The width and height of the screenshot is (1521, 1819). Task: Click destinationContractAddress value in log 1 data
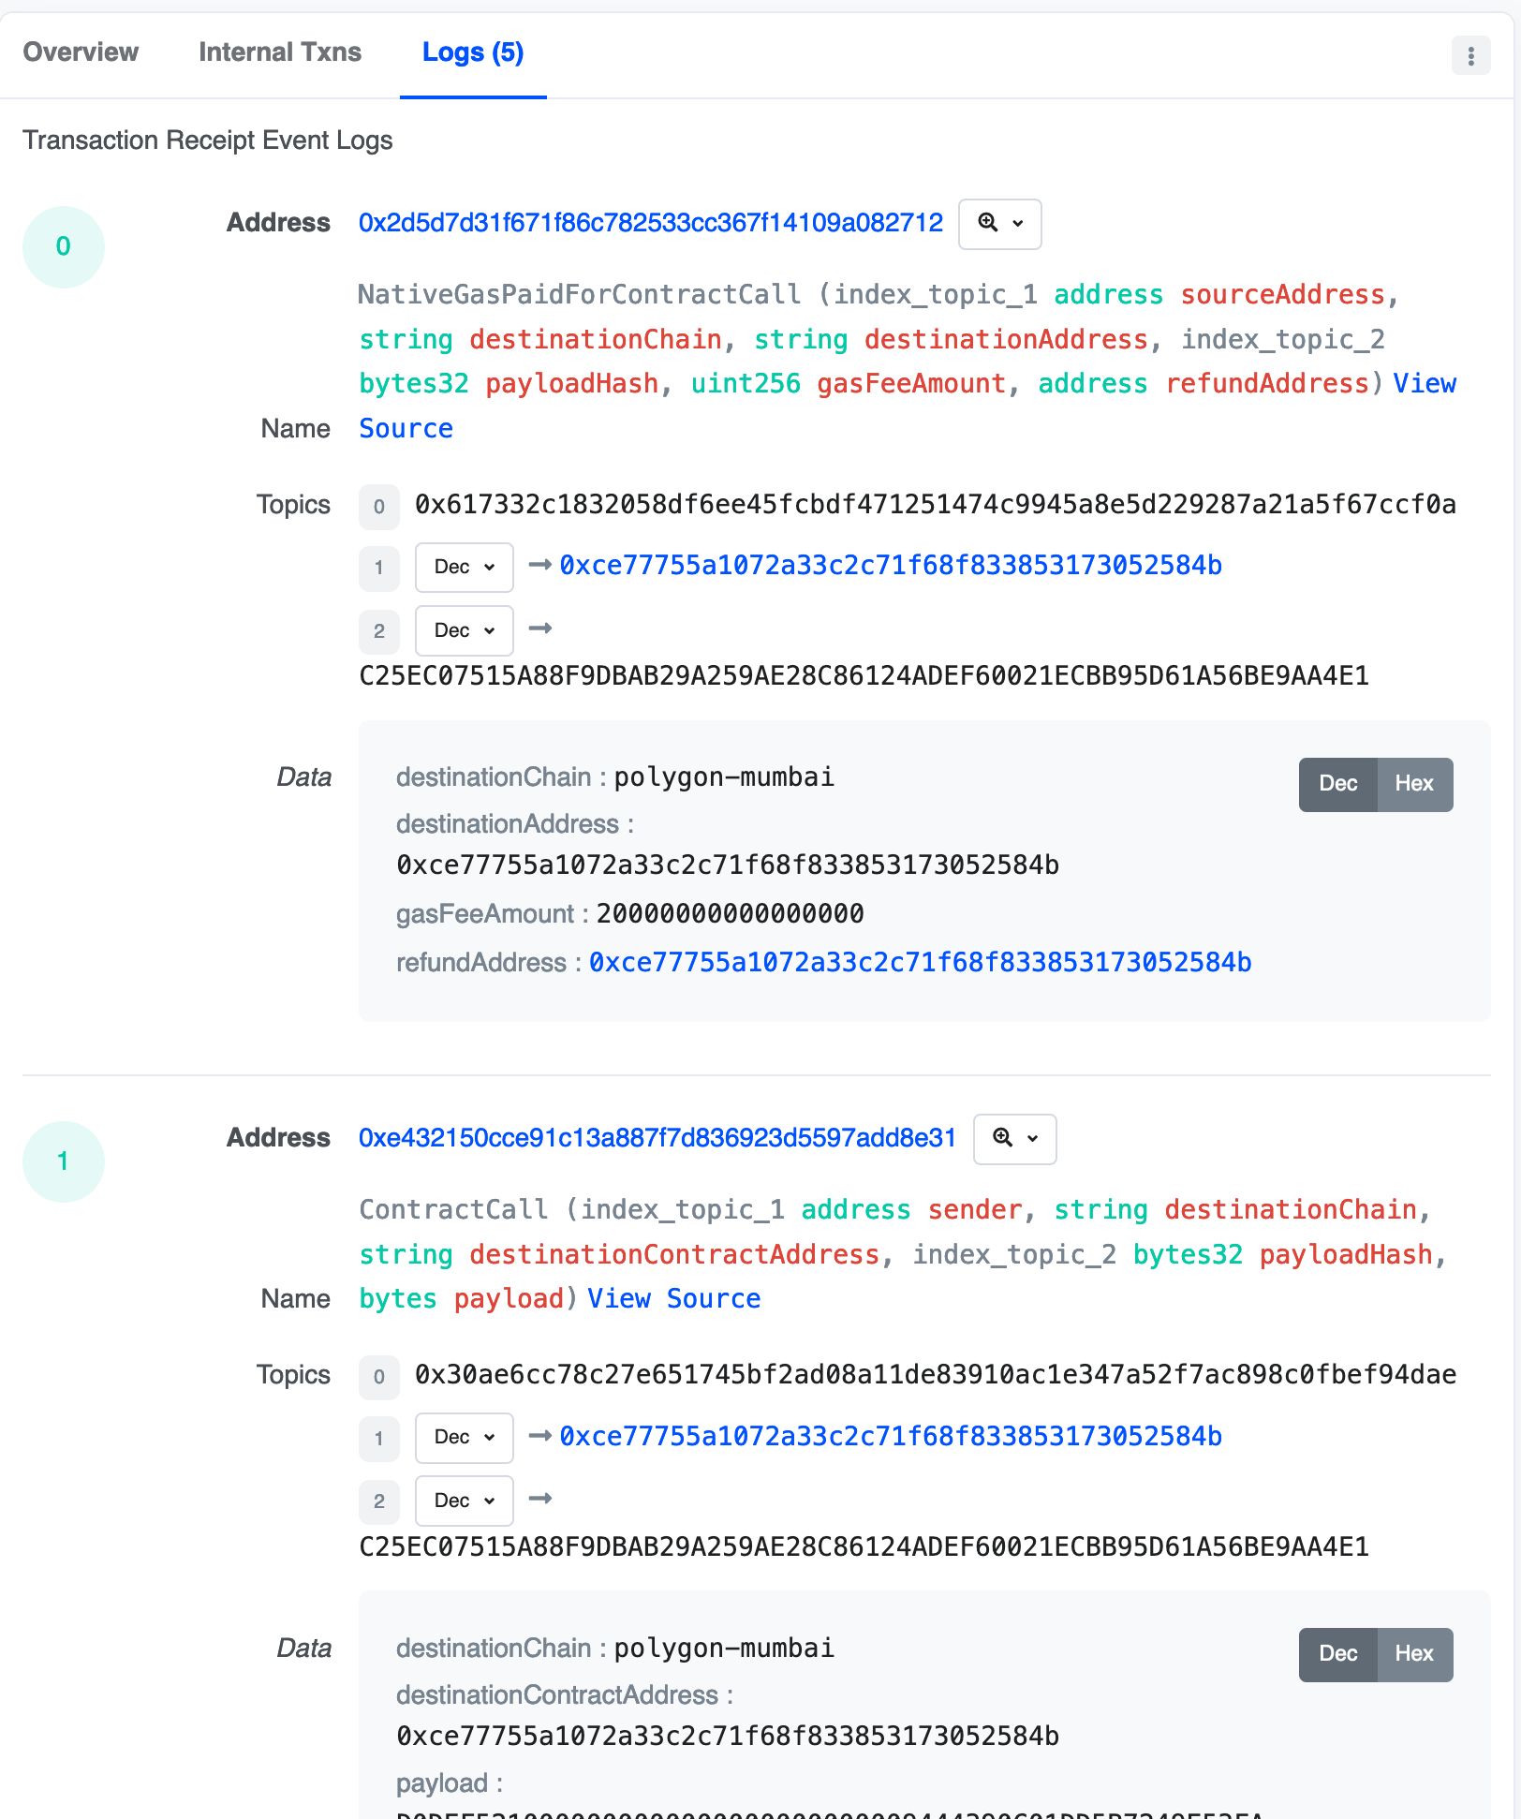(728, 1736)
